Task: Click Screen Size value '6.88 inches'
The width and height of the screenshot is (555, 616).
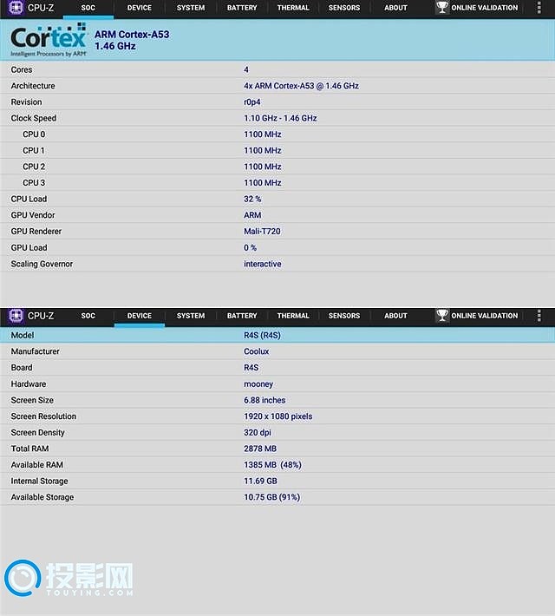Action: coord(264,400)
